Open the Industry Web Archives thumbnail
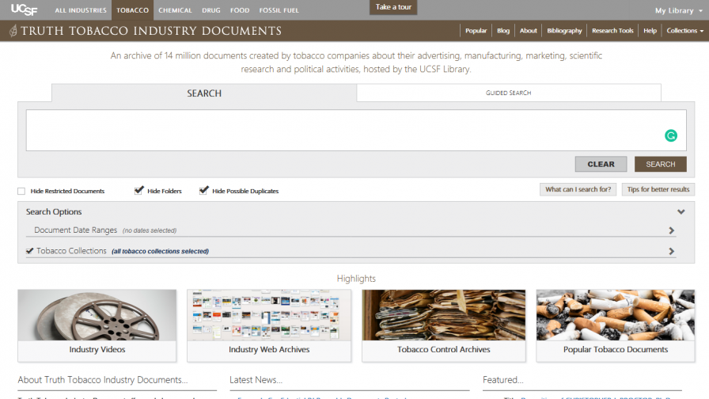This screenshot has height=399, width=709. (269, 315)
